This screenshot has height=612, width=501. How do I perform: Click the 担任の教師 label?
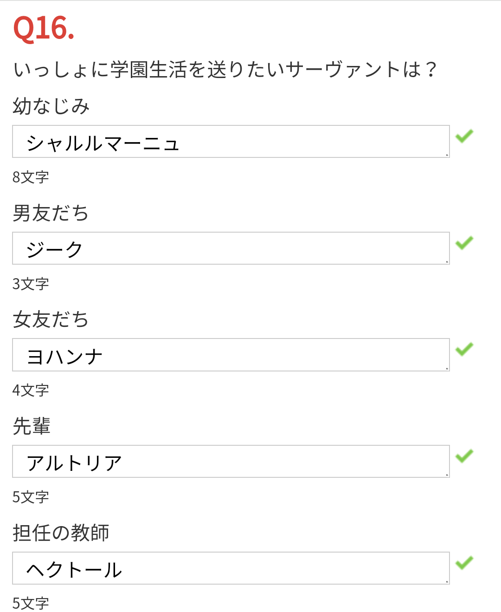(61, 533)
